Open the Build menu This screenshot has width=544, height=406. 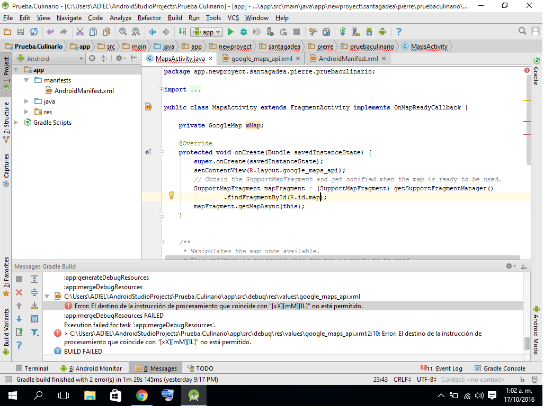(175, 18)
